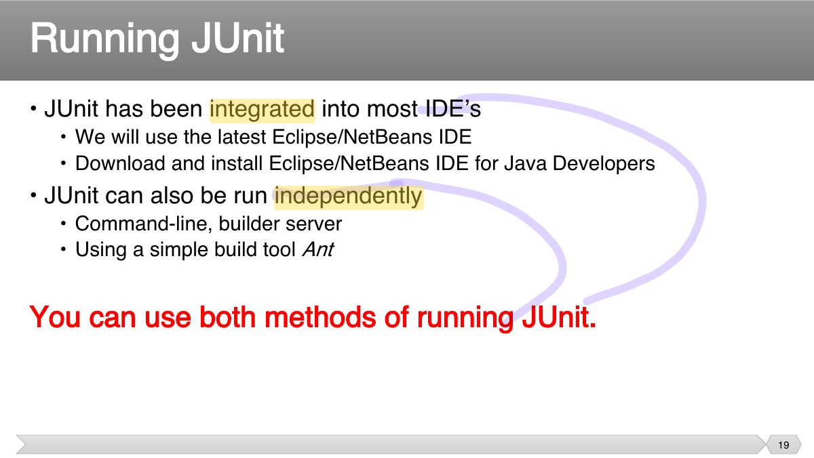Click the 'Command-line, builder server' bullet
Viewport: 814px width, 458px height.
[x=208, y=224]
